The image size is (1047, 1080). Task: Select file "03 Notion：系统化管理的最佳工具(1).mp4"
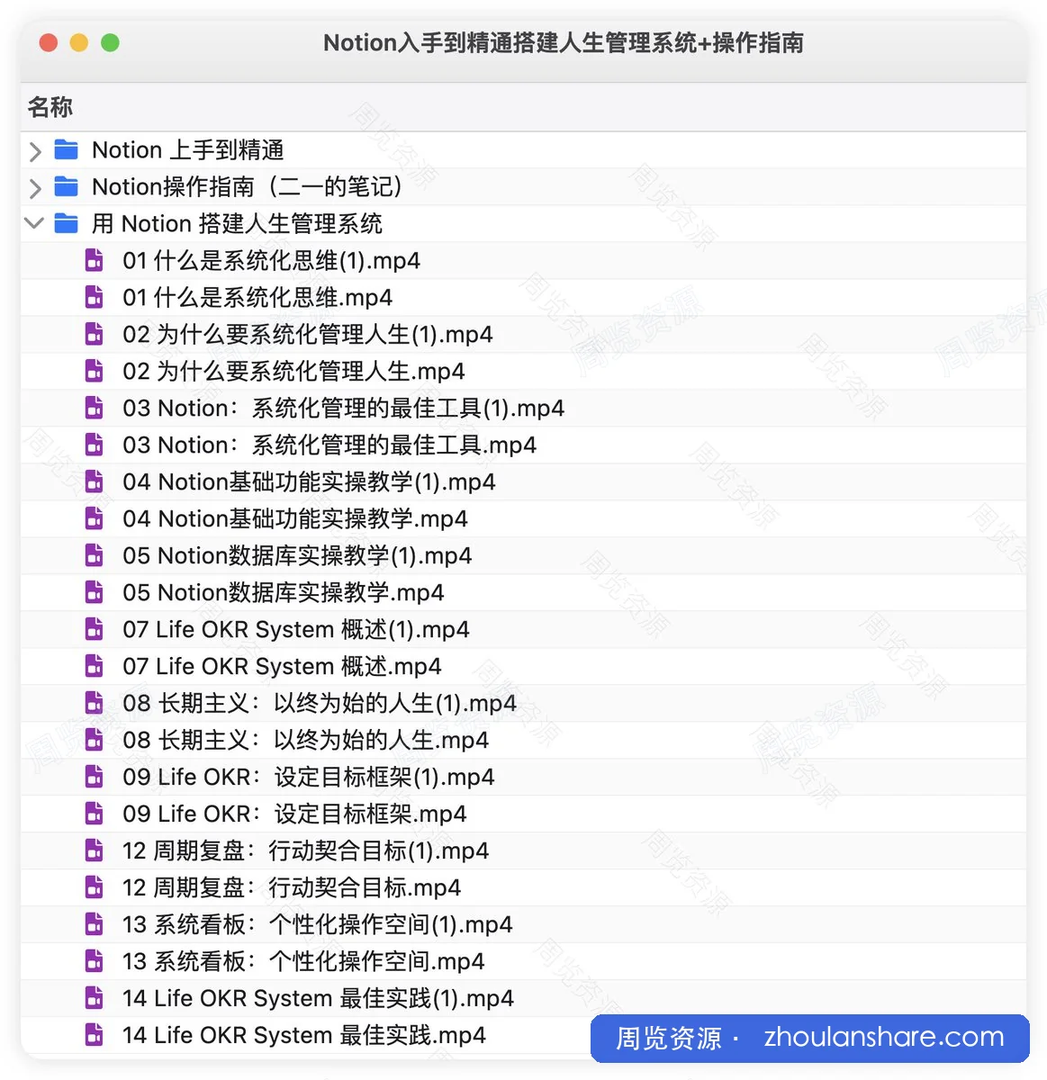[344, 408]
